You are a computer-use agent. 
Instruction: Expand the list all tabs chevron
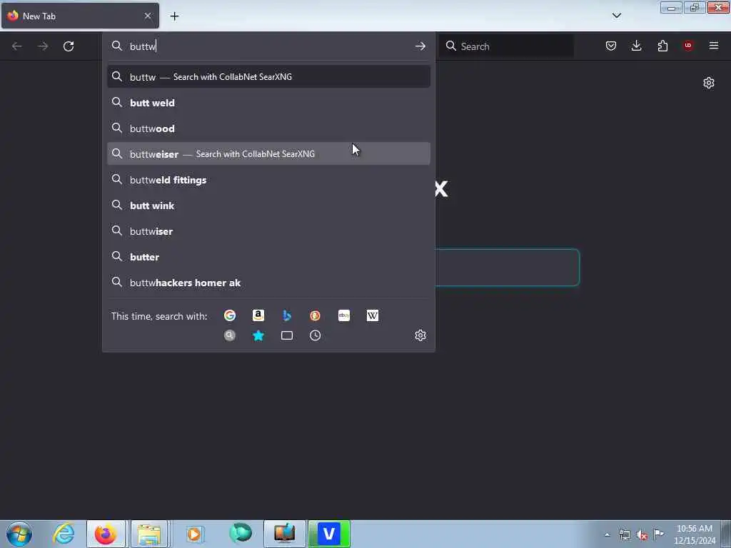point(617,16)
